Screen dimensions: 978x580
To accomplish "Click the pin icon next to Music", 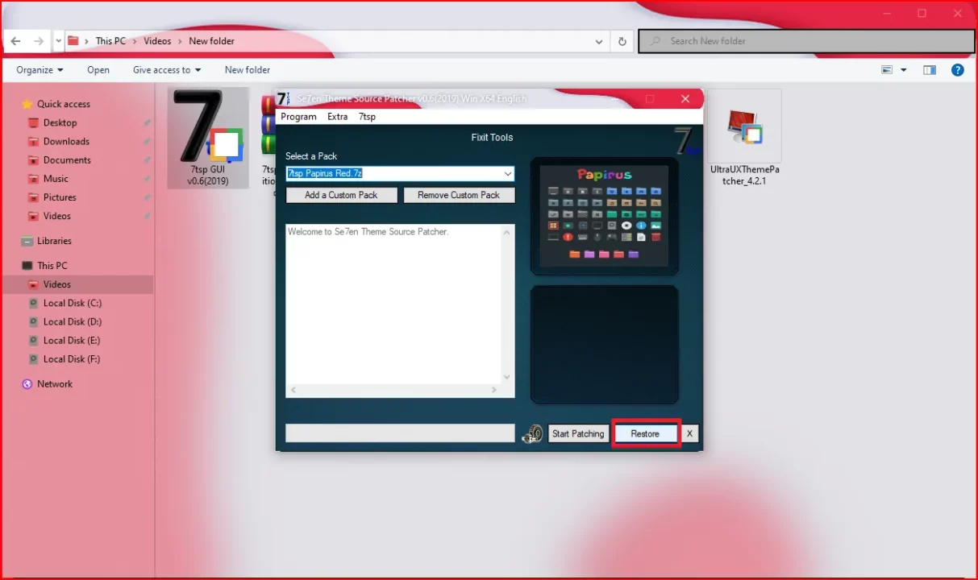I will click(147, 179).
